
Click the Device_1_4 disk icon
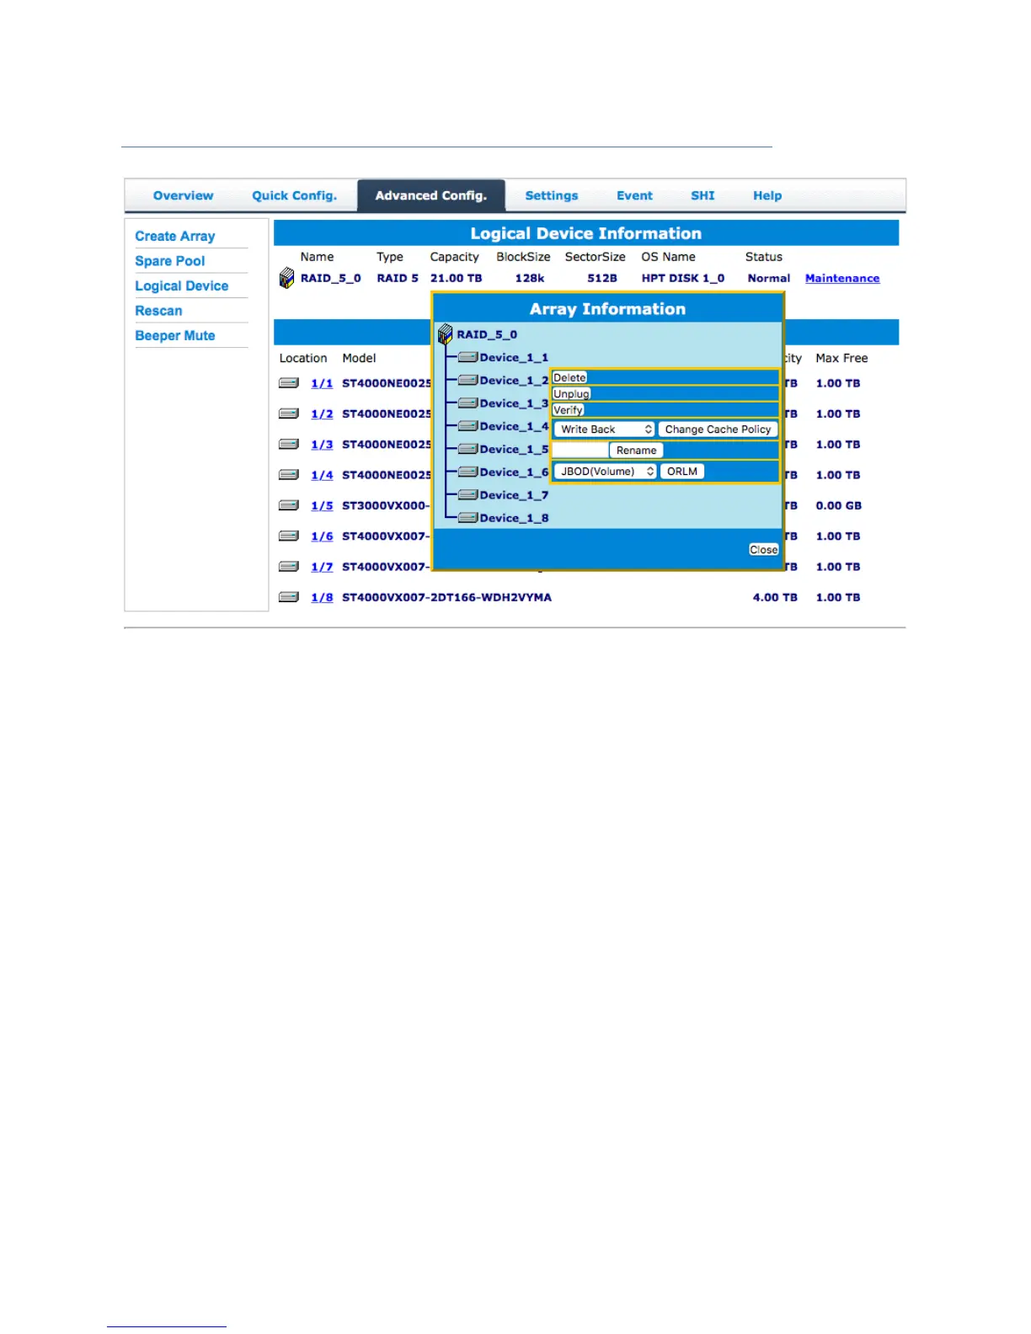pyautogui.click(x=467, y=426)
